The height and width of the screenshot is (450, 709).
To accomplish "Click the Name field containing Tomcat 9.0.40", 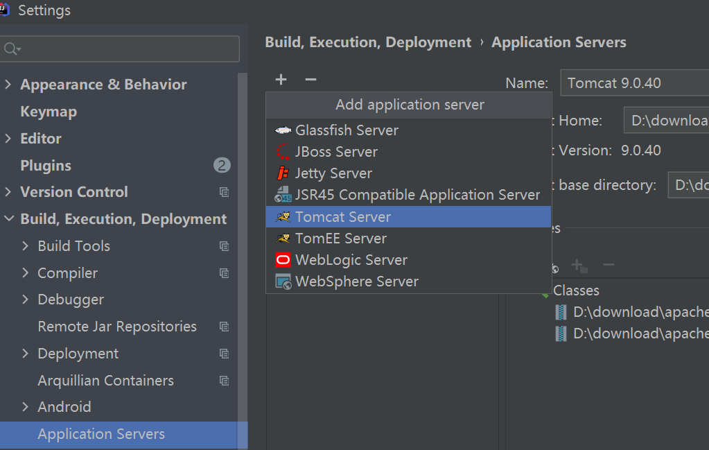I will (634, 83).
